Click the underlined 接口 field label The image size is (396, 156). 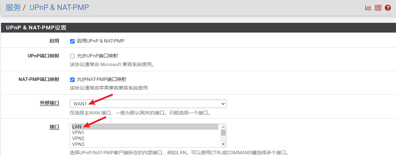point(54,127)
